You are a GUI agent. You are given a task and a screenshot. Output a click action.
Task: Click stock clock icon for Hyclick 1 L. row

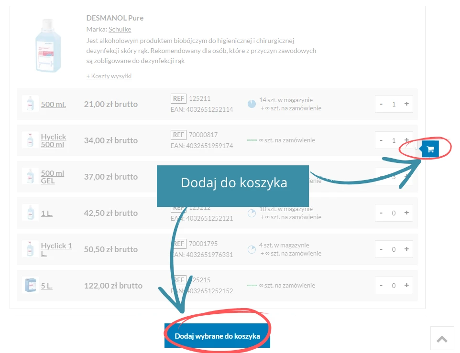pyautogui.click(x=252, y=249)
